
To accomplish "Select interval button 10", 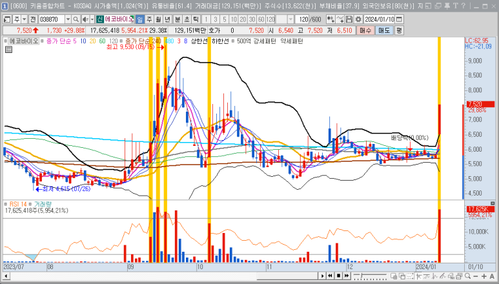I will [234, 19].
